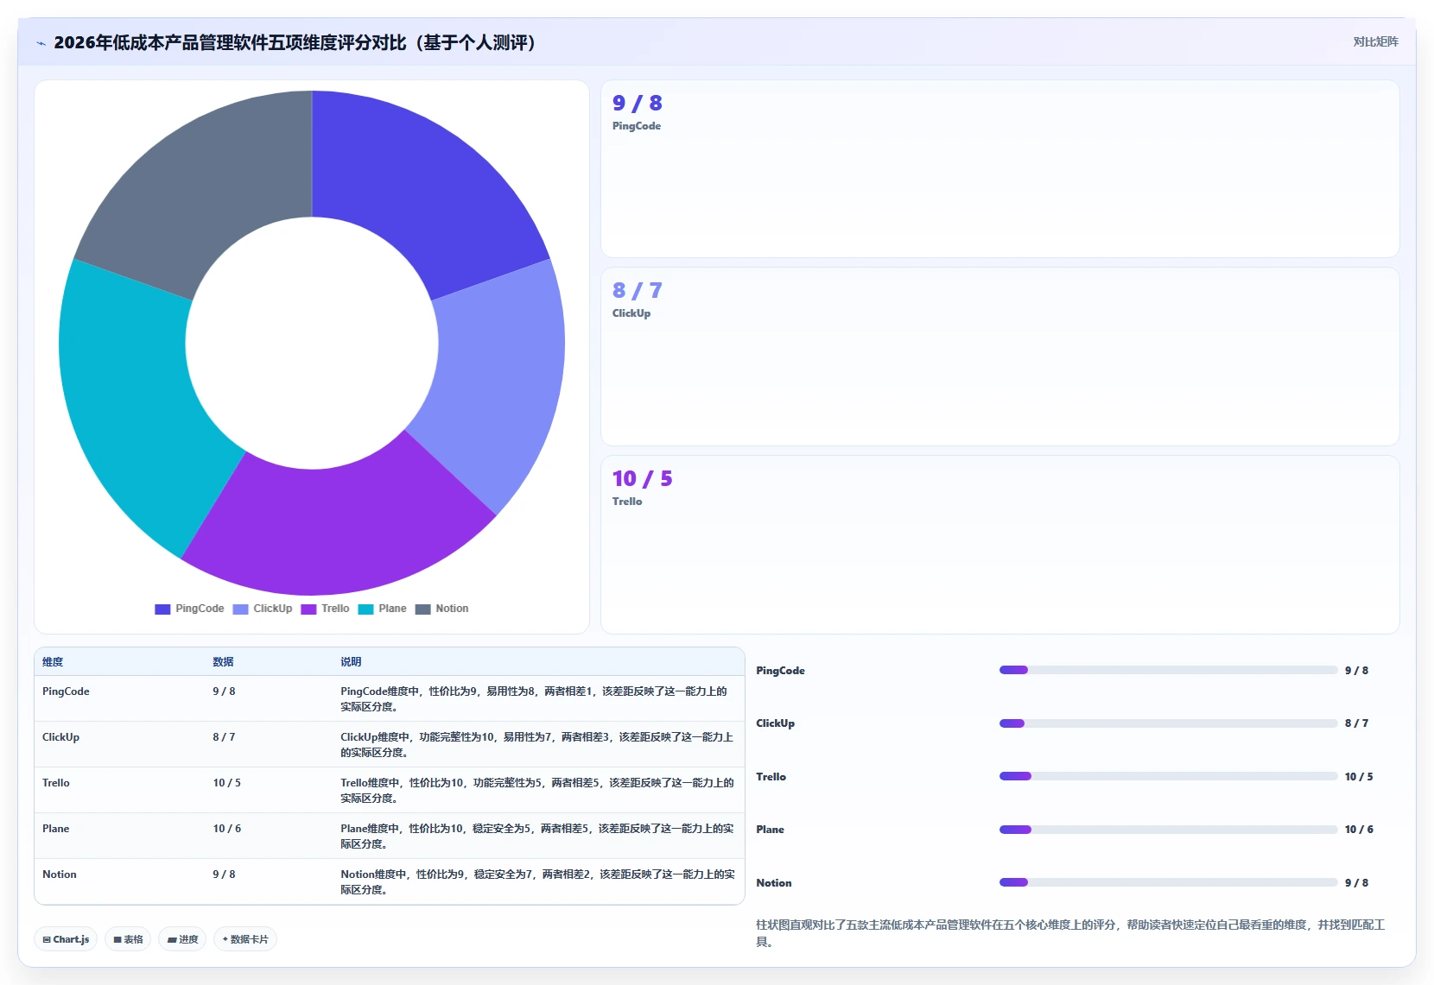Click the Trello label beside progress bar
Image resolution: width=1434 pixels, height=985 pixels.
tap(771, 777)
